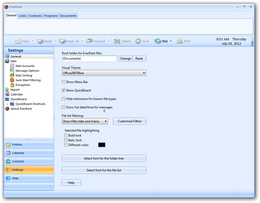The image size is (260, 203).
Task: Open the Reply button dropdown arrow
Action: tap(55, 41)
